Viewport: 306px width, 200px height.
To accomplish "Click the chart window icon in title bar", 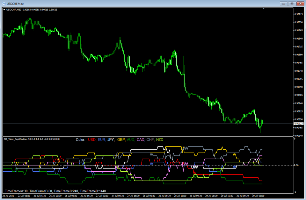I will (x=4, y=4).
